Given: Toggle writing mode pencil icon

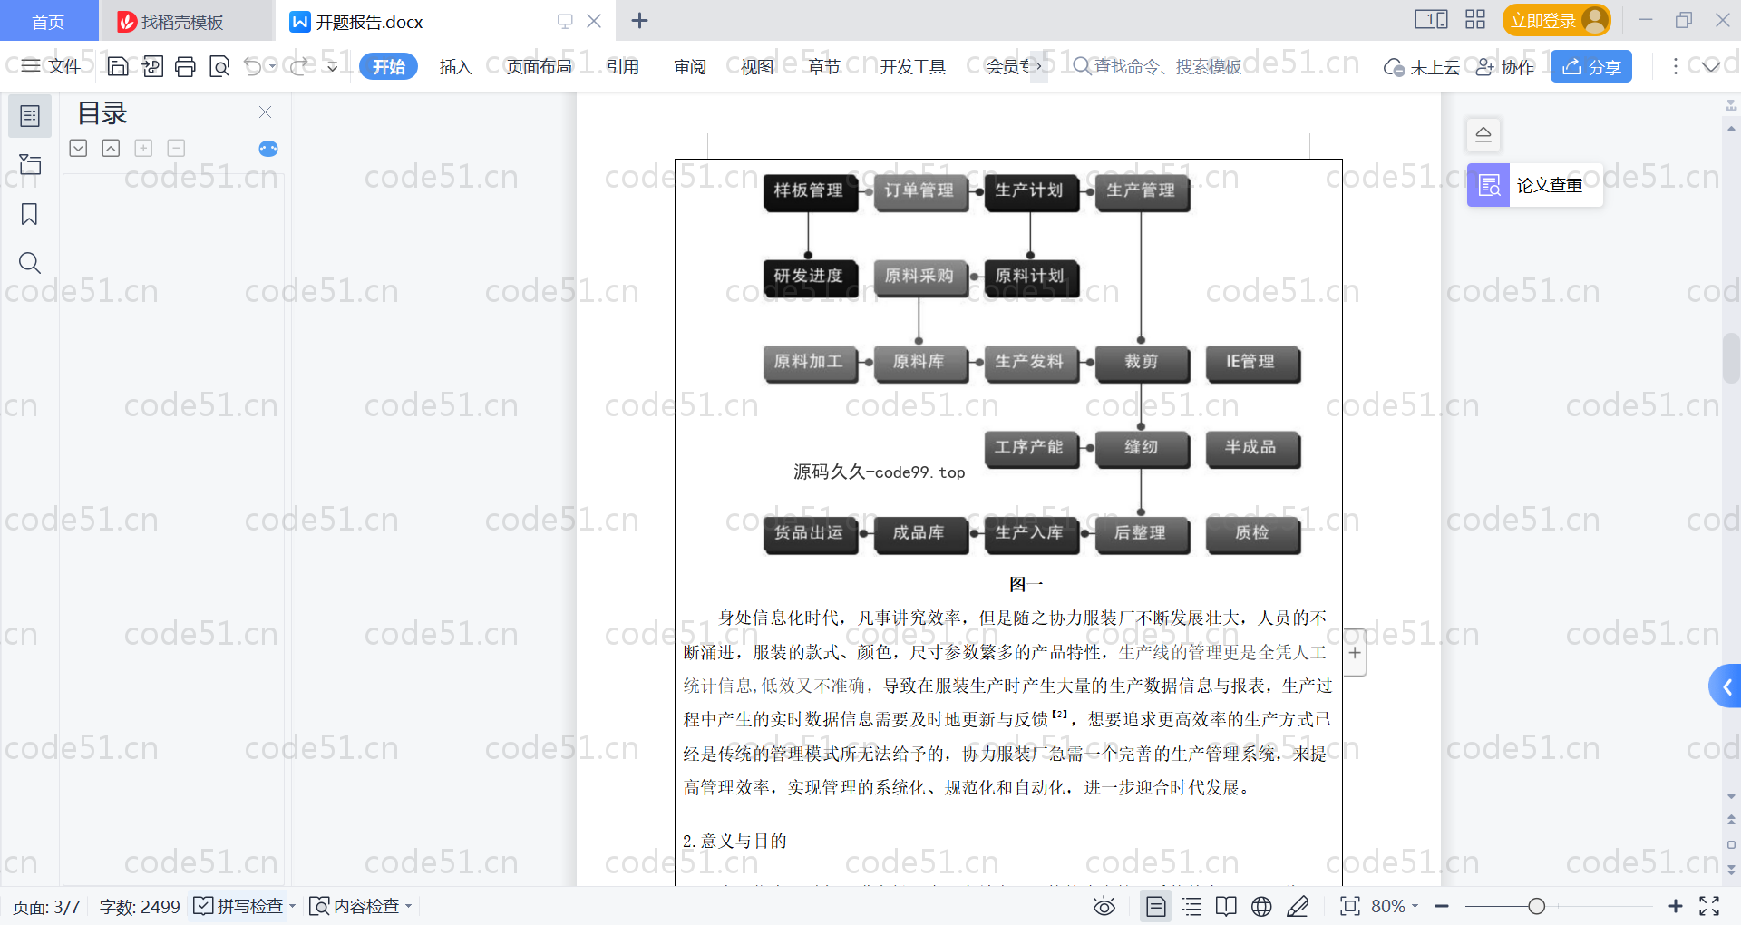Looking at the screenshot, I should [x=1298, y=906].
